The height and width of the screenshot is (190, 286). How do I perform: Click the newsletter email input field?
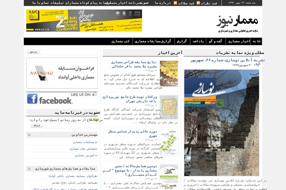(x=71, y=125)
